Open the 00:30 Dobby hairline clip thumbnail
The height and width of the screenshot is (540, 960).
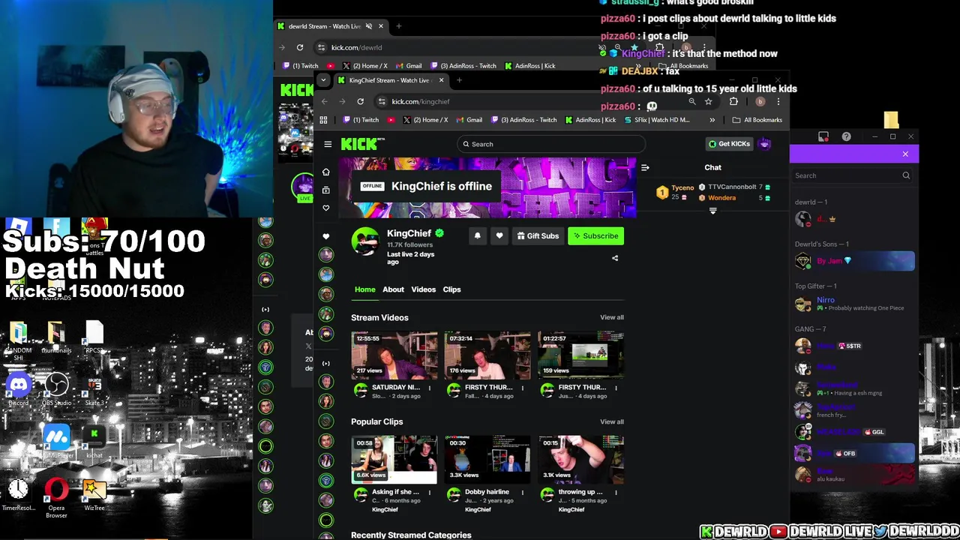click(487, 459)
